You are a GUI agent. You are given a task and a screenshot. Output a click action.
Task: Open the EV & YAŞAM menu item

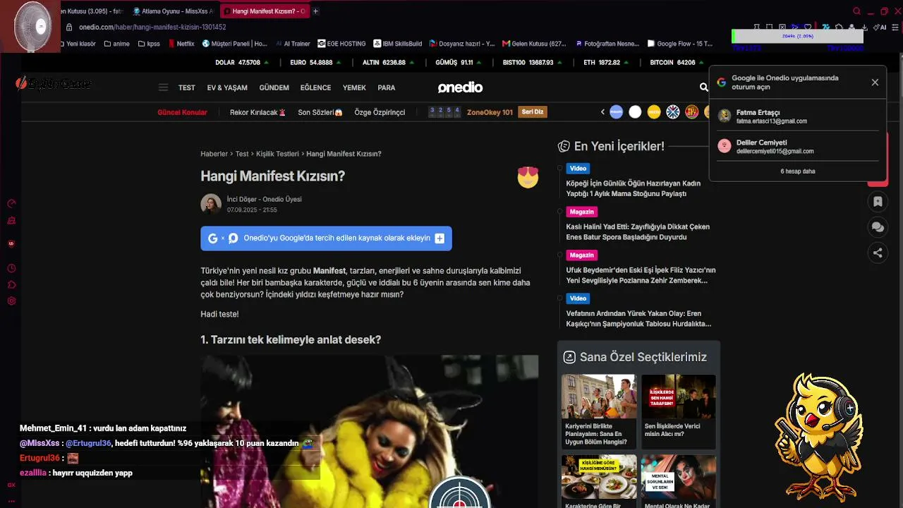[227, 87]
